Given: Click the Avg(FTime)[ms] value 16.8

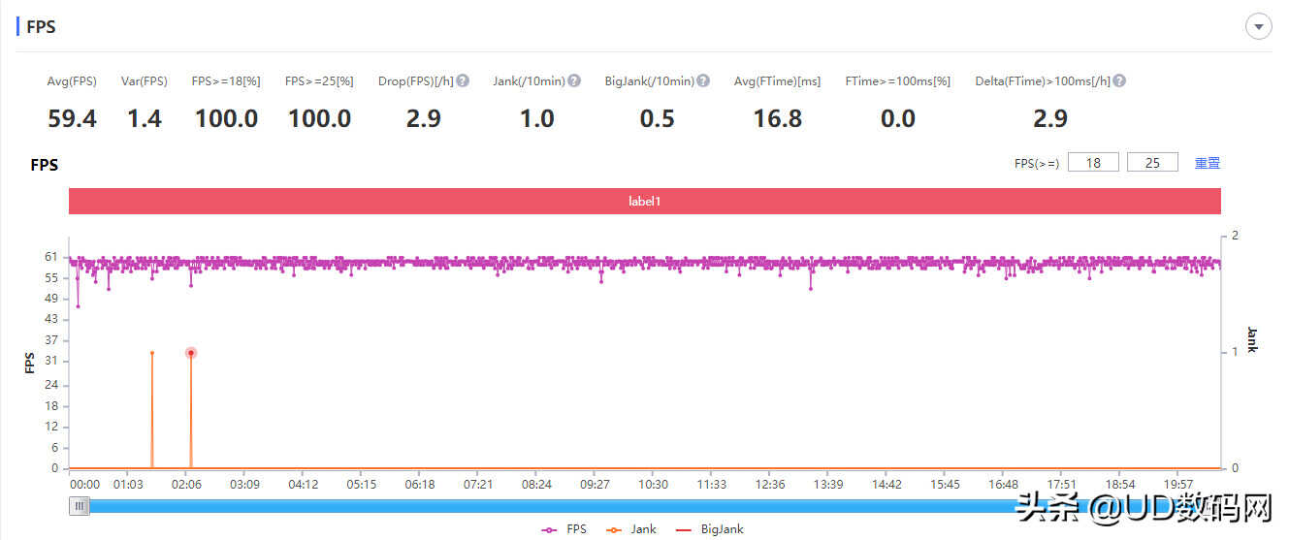Looking at the screenshot, I should [x=777, y=119].
